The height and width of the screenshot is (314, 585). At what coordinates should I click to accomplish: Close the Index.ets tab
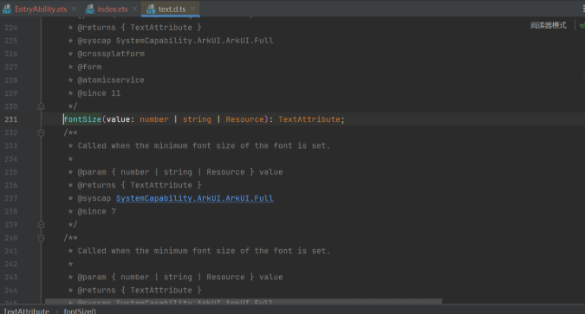pyautogui.click(x=134, y=9)
